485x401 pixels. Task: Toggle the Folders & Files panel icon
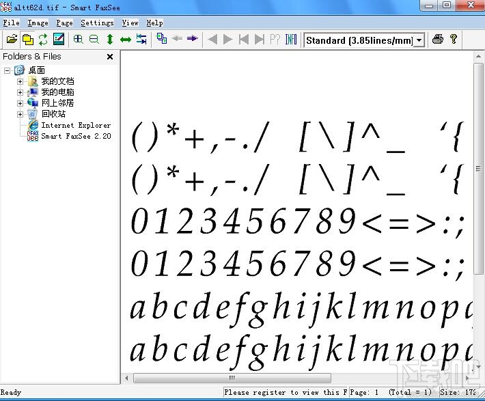(x=28, y=40)
